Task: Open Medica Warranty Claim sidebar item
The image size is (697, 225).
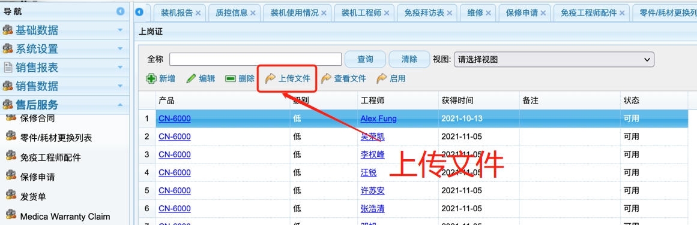Action: tap(65, 217)
